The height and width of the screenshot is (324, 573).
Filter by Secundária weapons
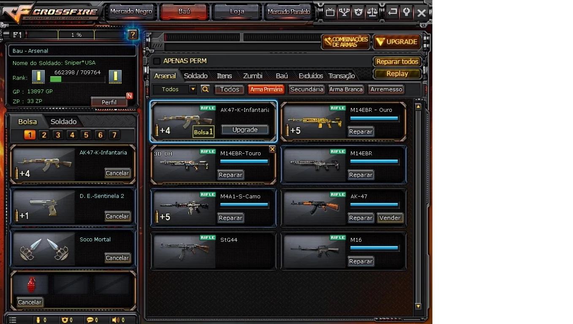click(307, 89)
